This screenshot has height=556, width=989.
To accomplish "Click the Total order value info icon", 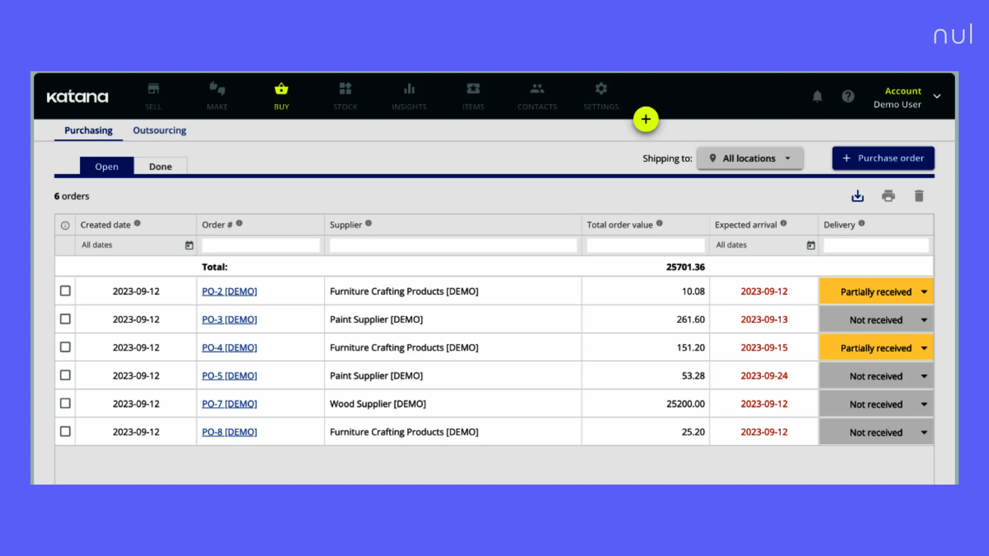I will (660, 223).
